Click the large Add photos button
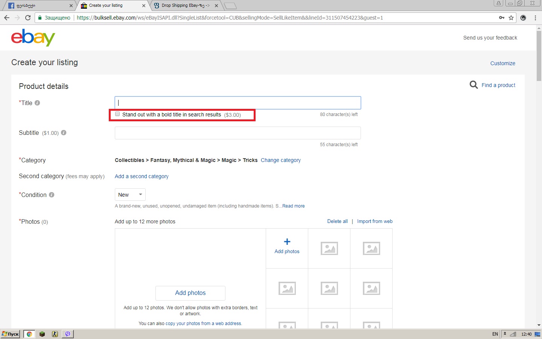 pyautogui.click(x=190, y=293)
